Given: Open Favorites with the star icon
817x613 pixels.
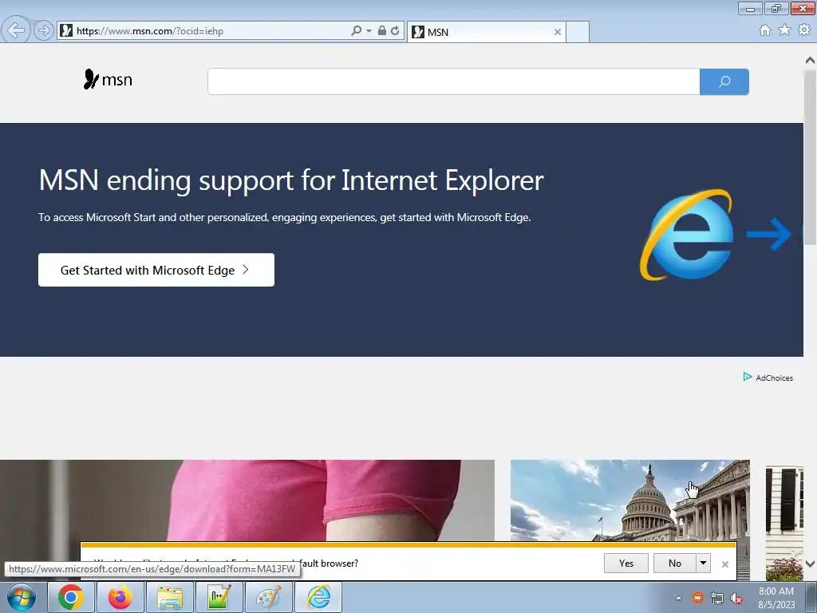Looking at the screenshot, I should pos(784,30).
